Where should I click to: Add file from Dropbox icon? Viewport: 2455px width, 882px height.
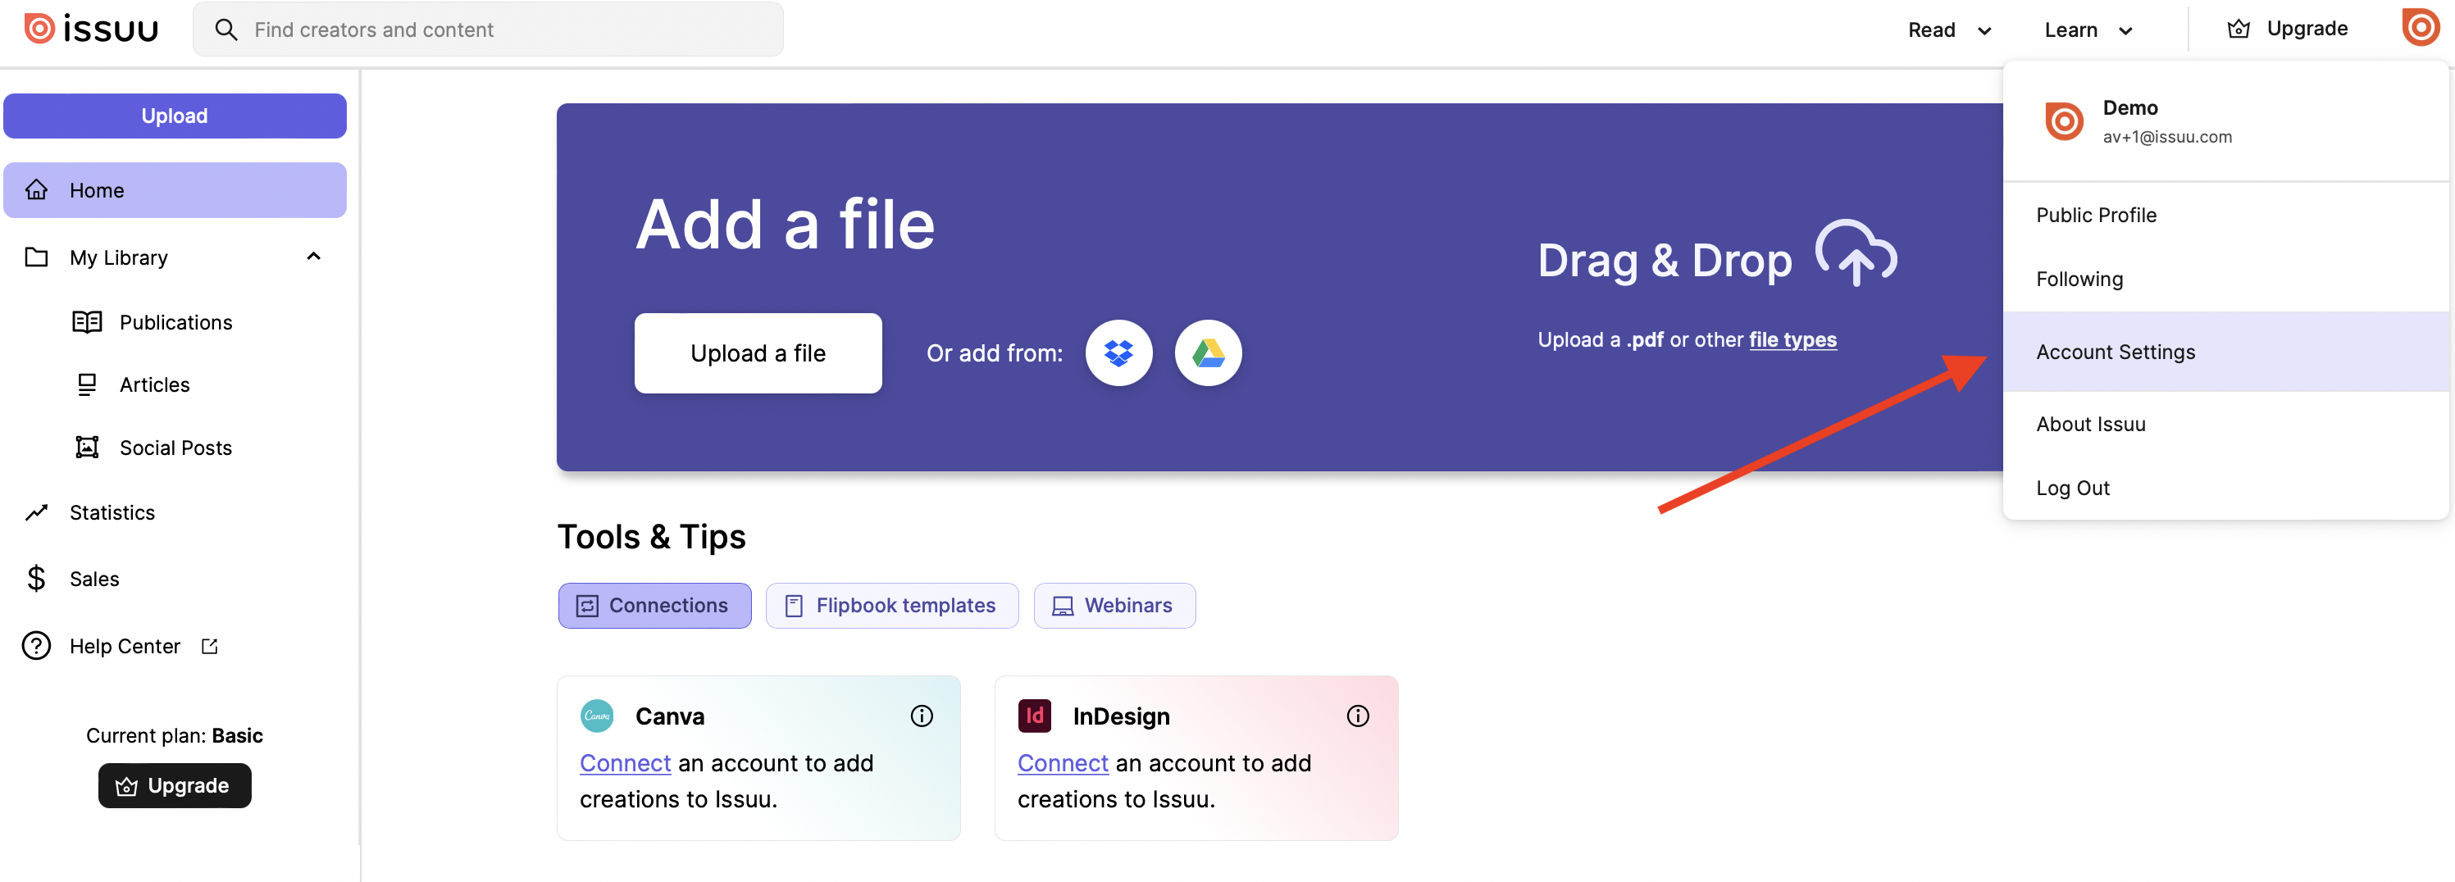tap(1119, 353)
